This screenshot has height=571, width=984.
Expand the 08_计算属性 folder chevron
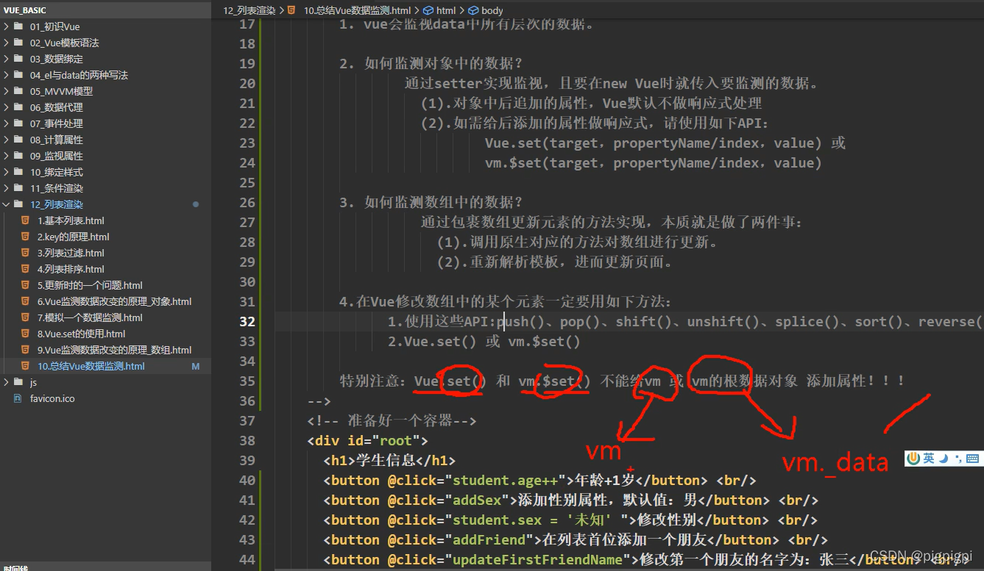tap(7, 140)
